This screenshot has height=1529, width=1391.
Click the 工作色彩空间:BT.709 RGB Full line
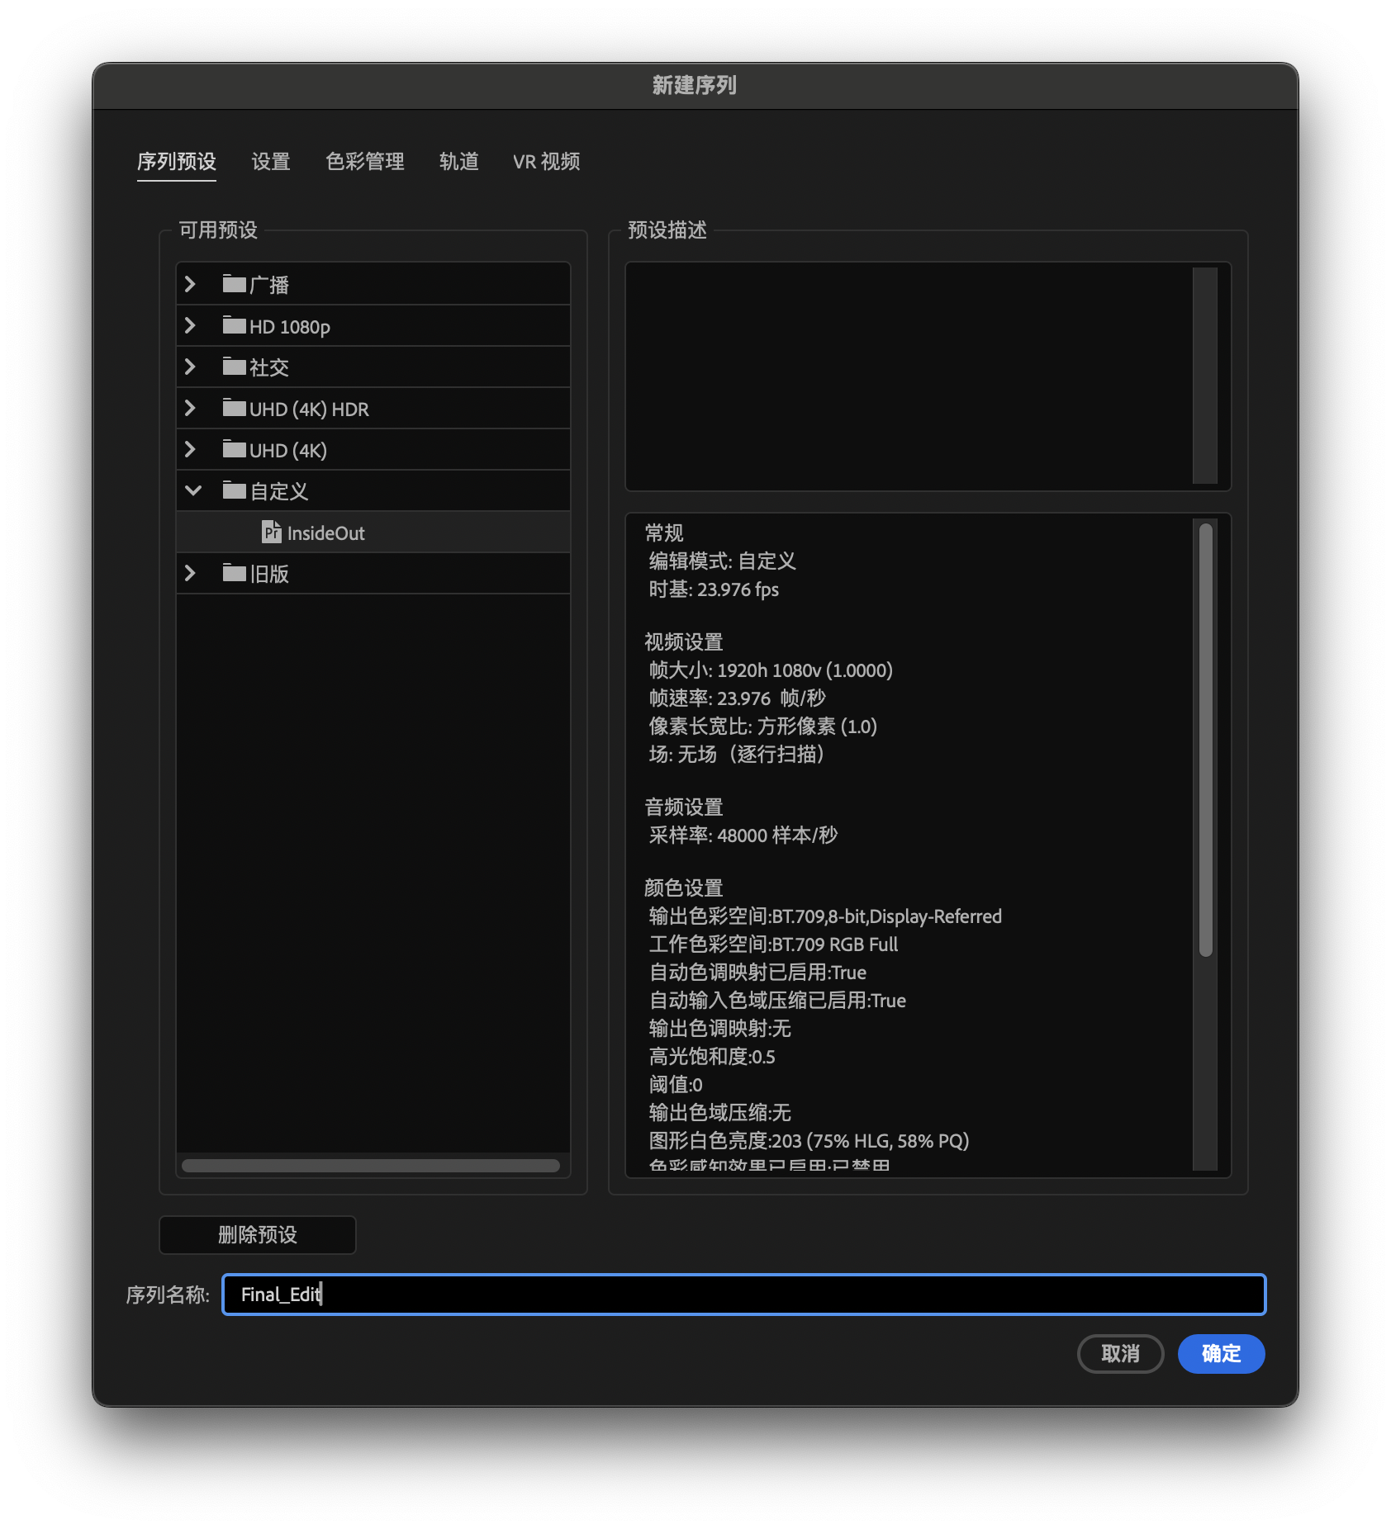(x=773, y=944)
